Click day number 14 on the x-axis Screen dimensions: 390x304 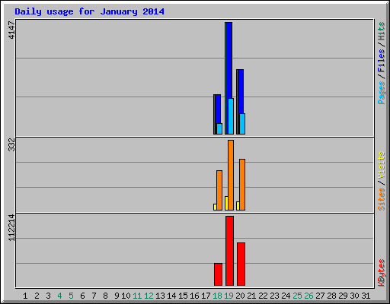pyautogui.click(x=171, y=296)
